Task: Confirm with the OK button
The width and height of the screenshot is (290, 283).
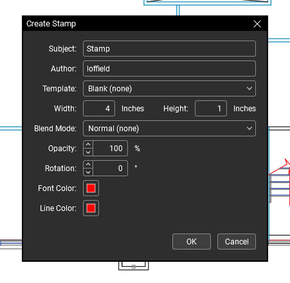Action: [192, 242]
